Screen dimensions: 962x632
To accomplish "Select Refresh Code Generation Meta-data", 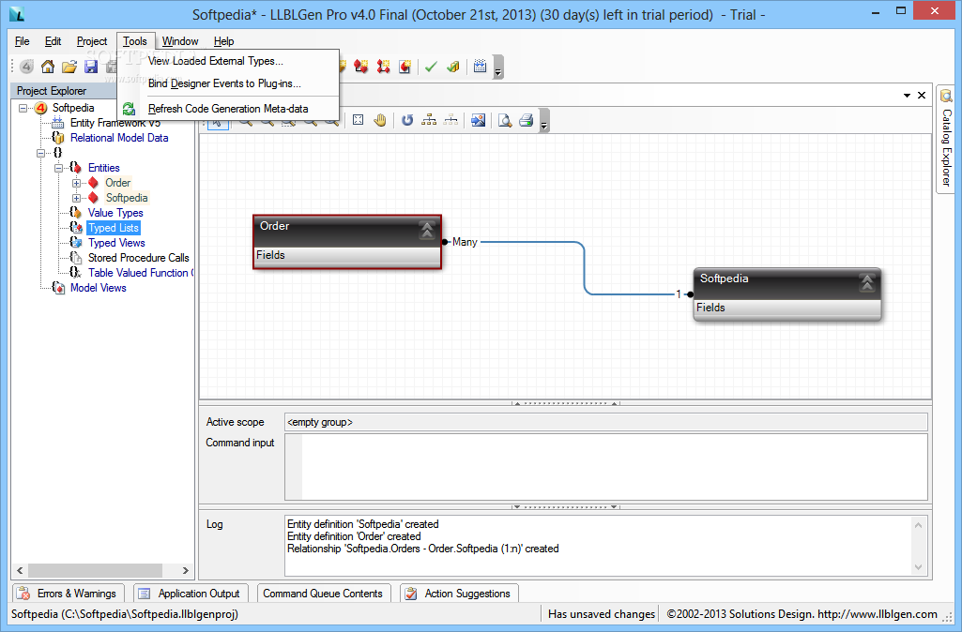I will point(228,109).
